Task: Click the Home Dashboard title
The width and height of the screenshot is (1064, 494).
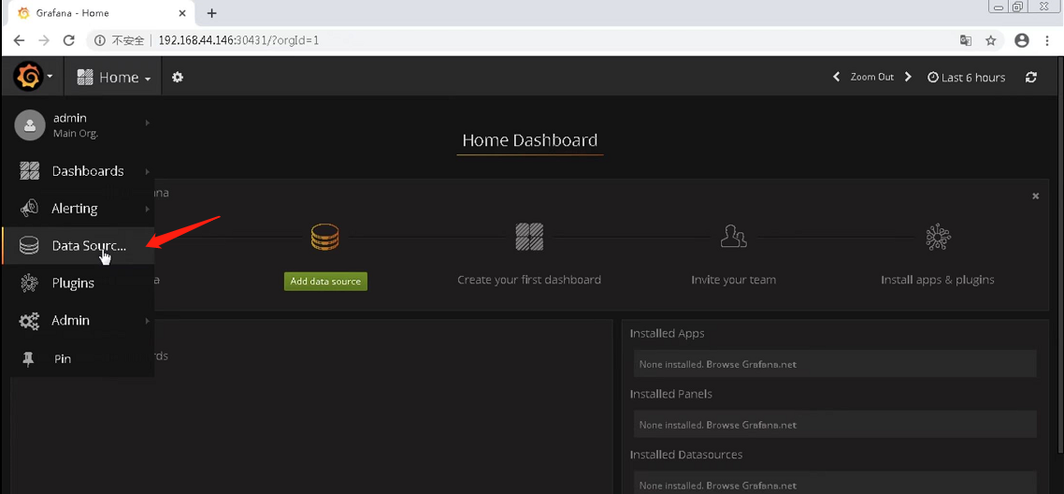Action: tap(530, 140)
